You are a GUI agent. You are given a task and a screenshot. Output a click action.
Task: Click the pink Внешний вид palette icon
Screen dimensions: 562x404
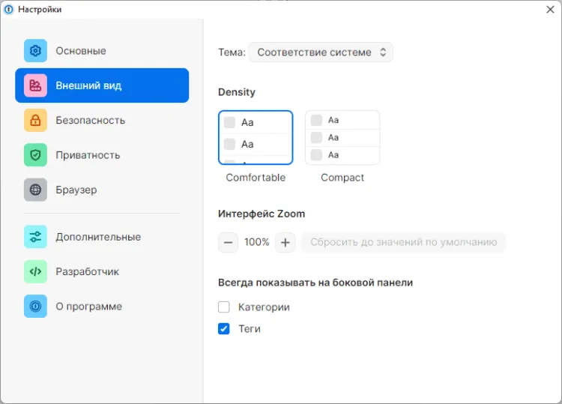click(x=35, y=85)
